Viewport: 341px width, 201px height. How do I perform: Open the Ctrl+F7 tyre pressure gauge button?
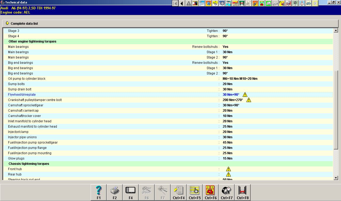(227, 192)
